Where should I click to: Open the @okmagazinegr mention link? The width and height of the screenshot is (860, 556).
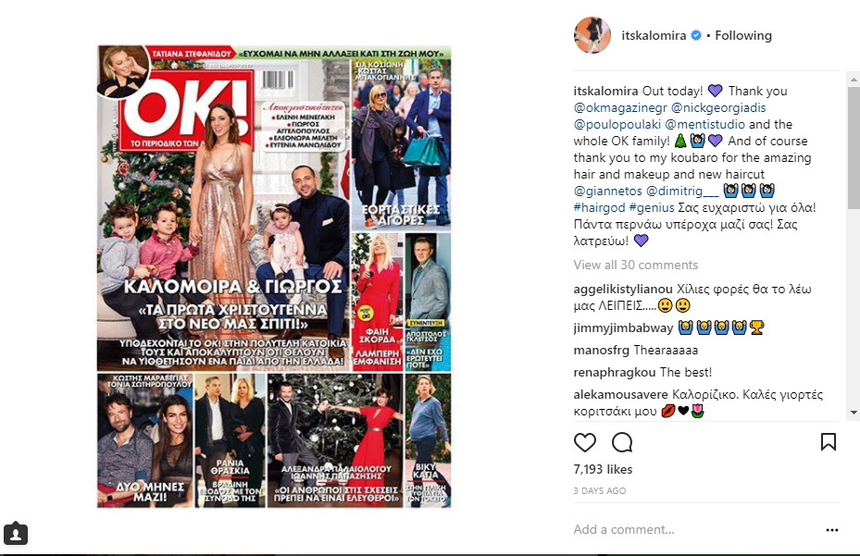[620, 108]
